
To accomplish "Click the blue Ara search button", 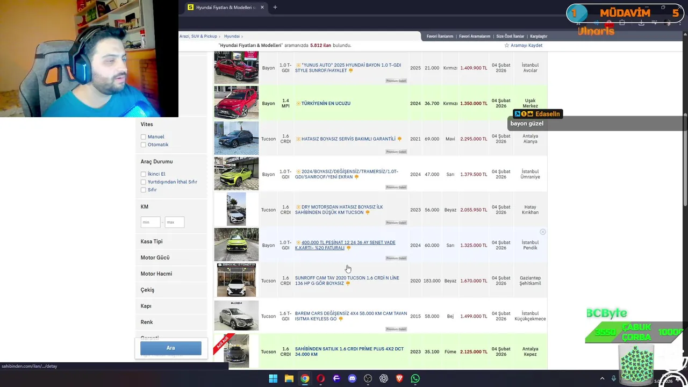I will coord(171,348).
